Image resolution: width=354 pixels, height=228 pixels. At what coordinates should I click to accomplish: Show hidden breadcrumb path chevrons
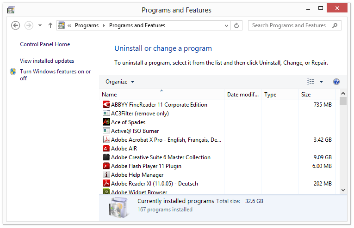[x=69, y=25]
